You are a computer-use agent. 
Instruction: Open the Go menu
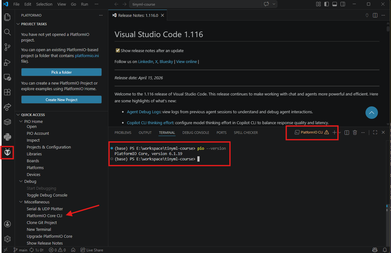click(73, 4)
